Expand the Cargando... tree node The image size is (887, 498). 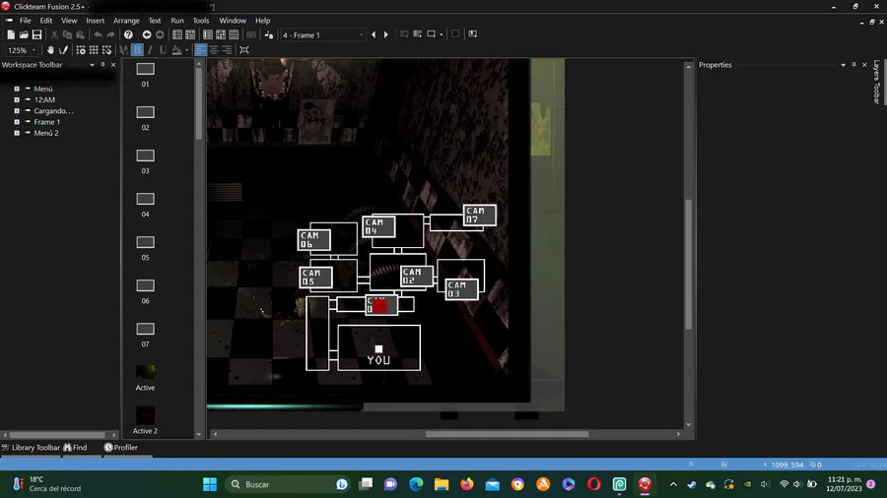17,111
